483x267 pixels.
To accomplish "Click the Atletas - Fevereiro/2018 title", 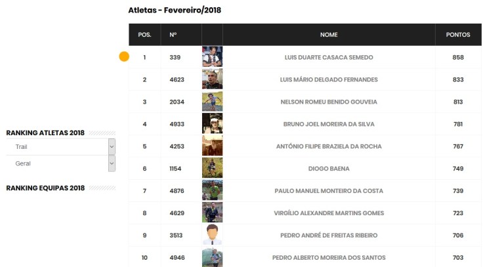I will [175, 10].
